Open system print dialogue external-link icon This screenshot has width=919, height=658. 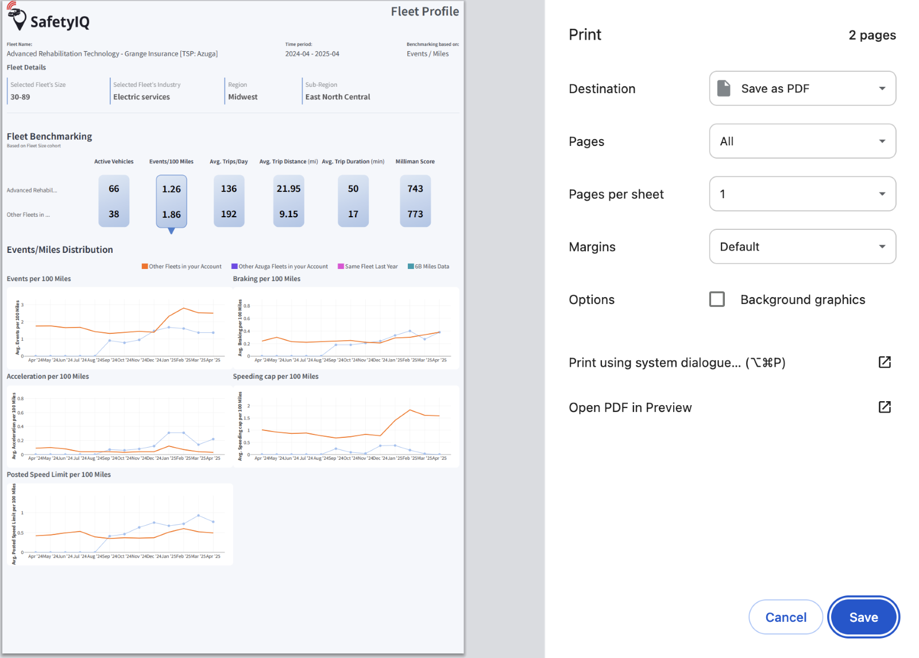(885, 362)
